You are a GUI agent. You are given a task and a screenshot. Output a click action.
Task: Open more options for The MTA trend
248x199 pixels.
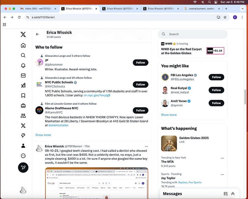(222, 158)
